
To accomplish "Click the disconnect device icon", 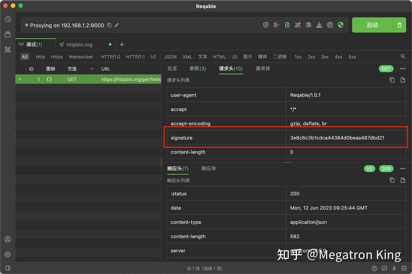I will coord(276,25).
